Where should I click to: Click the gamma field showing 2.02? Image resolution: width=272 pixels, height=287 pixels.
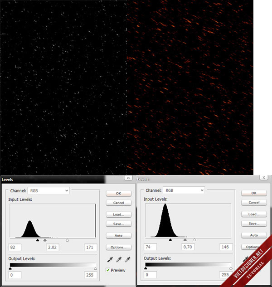click(53, 247)
